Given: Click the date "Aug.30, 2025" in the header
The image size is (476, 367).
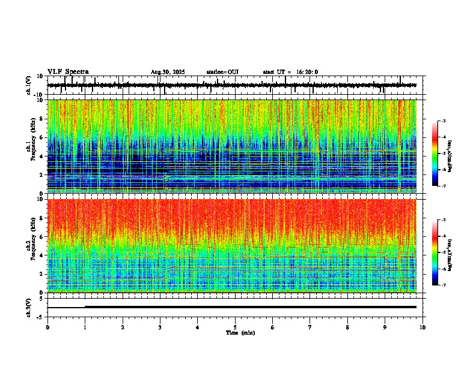Looking at the screenshot, I should point(168,72).
